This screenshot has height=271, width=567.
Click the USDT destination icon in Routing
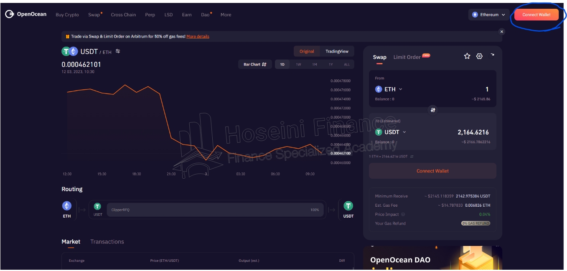click(348, 206)
